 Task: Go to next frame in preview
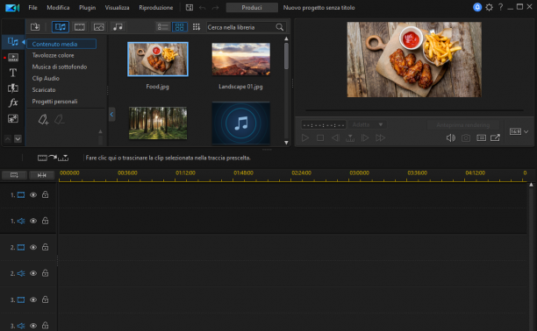(x=365, y=137)
